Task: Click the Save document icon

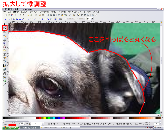Action: tap(12, 15)
